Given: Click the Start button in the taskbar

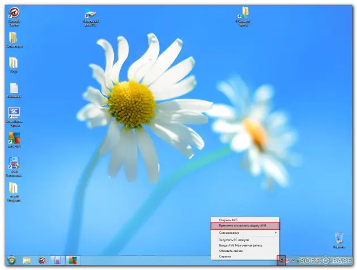Looking at the screenshot, I should tap(11, 260).
